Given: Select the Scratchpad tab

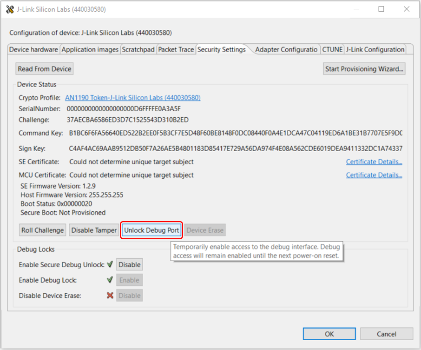Looking at the screenshot, I should [138, 50].
